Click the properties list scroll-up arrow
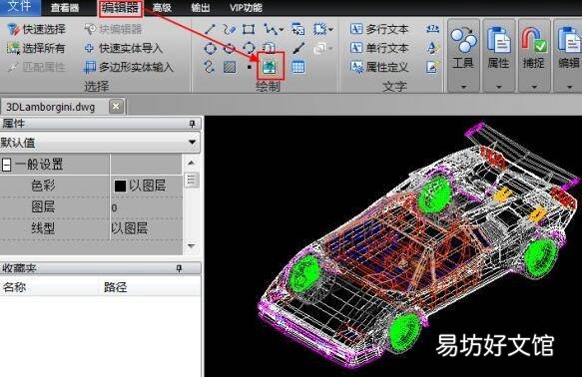This screenshot has width=582, height=377. [191, 163]
